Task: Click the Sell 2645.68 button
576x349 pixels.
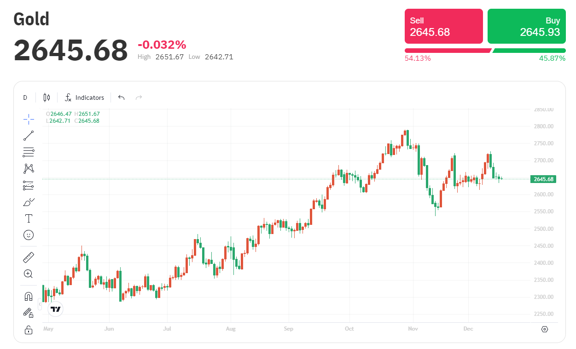Action: tap(443, 27)
